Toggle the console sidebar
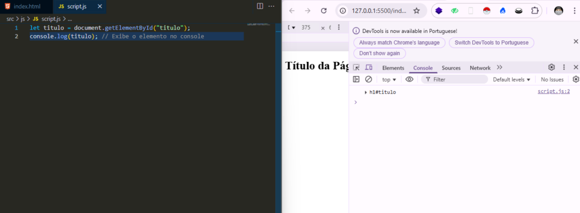Image resolution: width=580 pixels, height=213 pixels. [x=356, y=79]
